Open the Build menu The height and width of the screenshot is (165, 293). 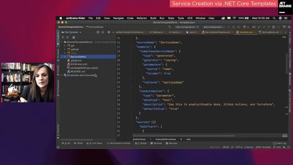(153, 18)
